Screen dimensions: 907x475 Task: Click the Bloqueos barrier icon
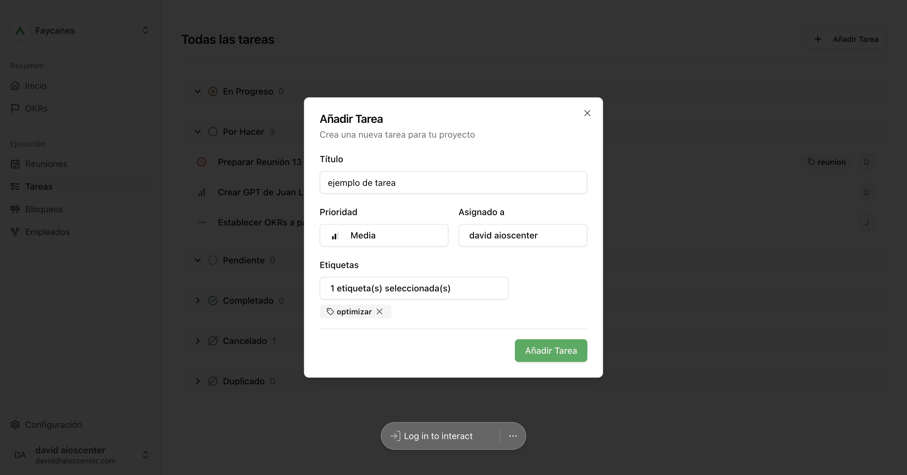pyautogui.click(x=15, y=209)
